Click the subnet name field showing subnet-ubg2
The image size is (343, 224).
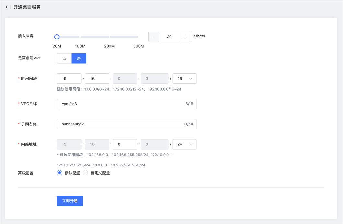point(126,124)
